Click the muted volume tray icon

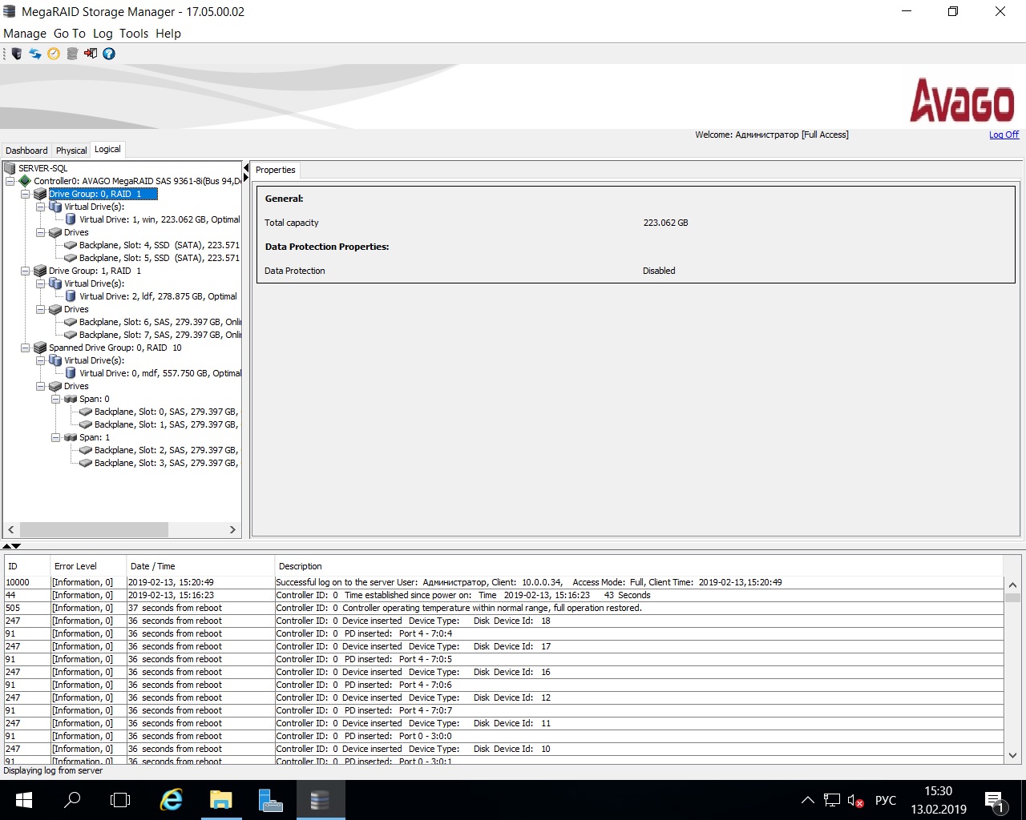coord(855,800)
